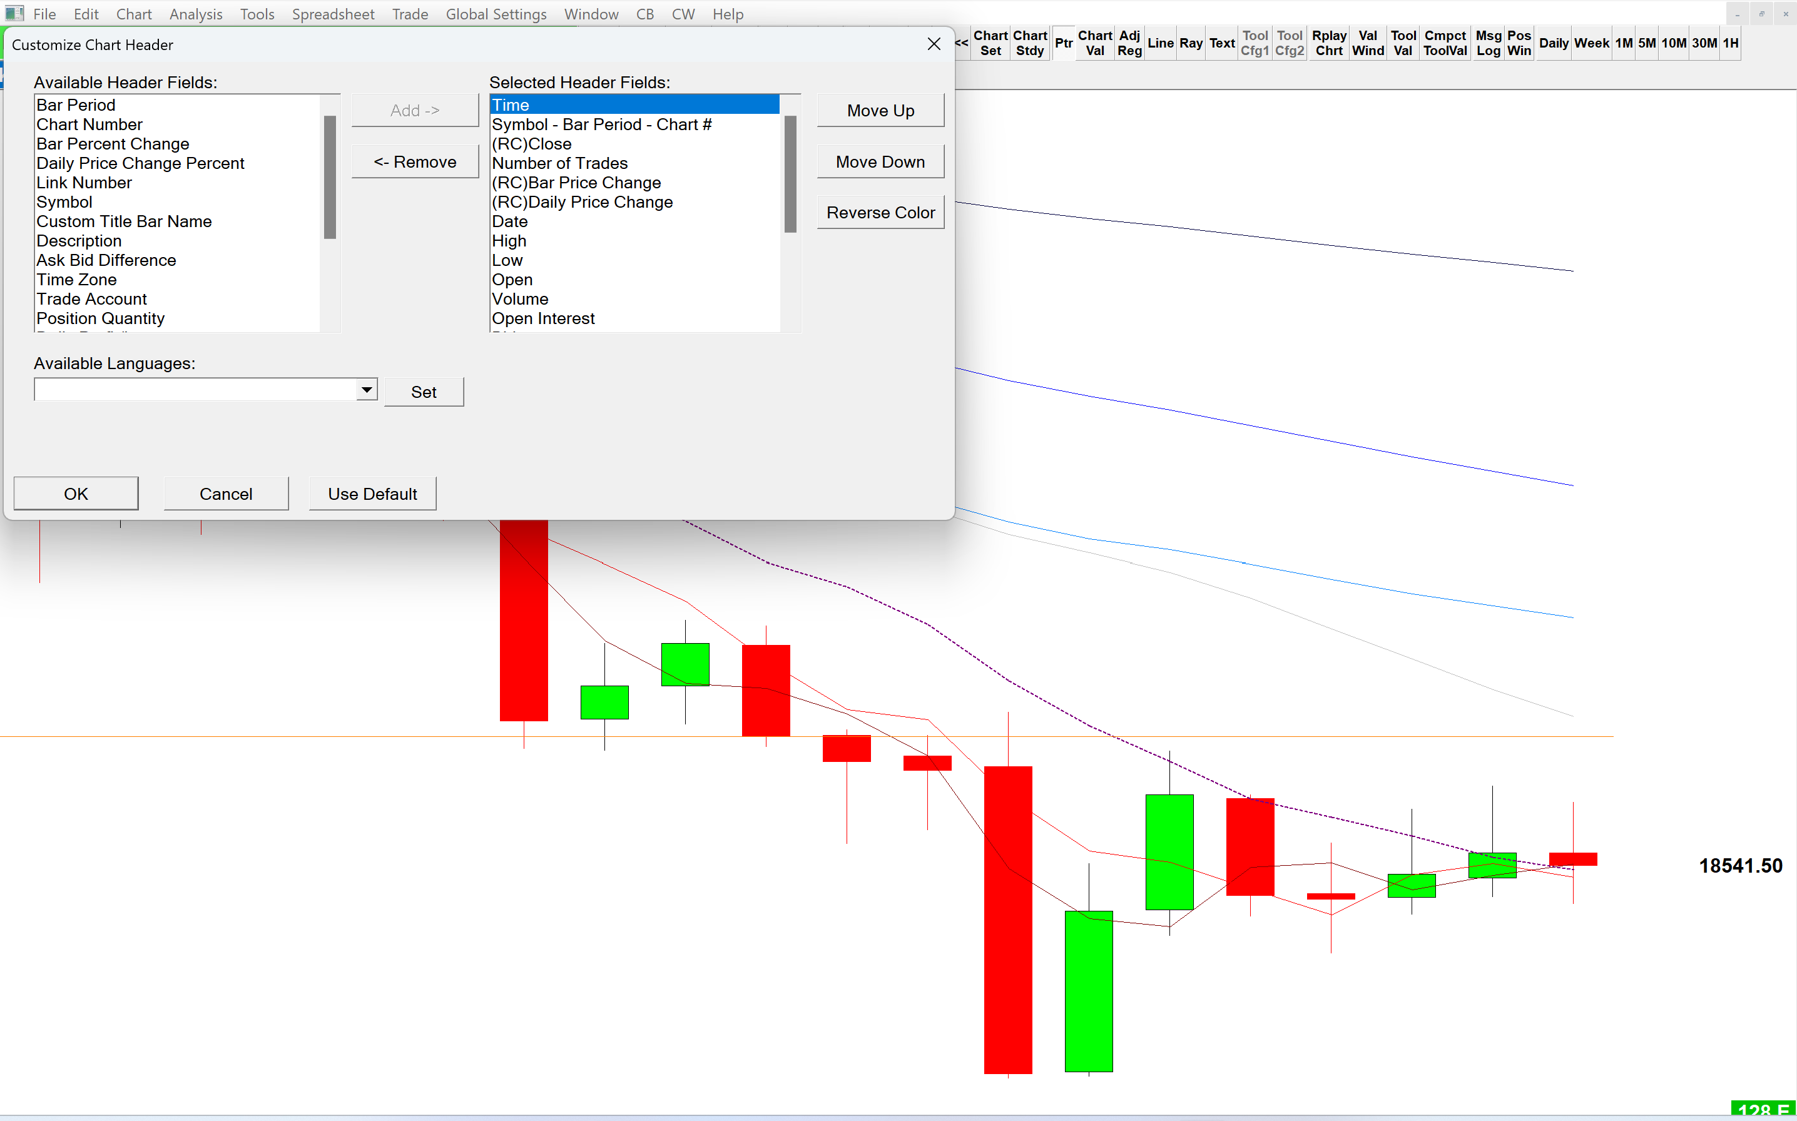1797x1121 pixels.
Task: Click the Selected Header Fields scrollbar
Action: point(790,175)
